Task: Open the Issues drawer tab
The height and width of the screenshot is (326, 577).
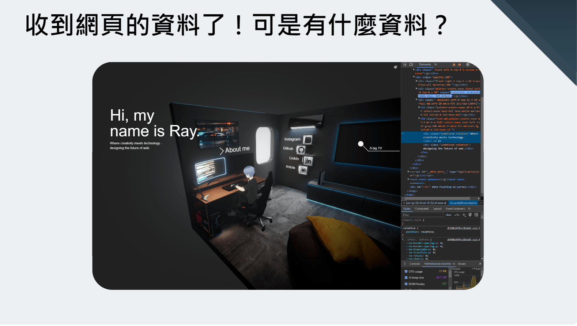Action: pos(462,264)
